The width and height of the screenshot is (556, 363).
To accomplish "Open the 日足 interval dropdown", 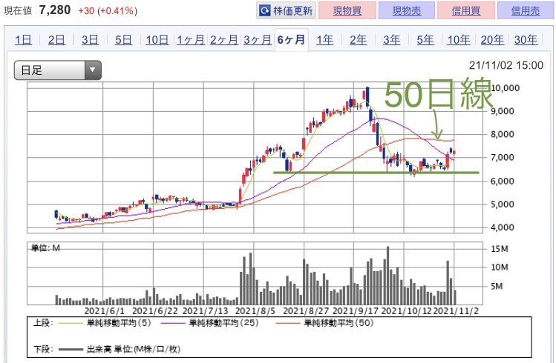I will [x=58, y=70].
